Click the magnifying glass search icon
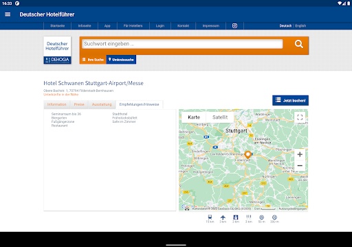 coord(299,44)
